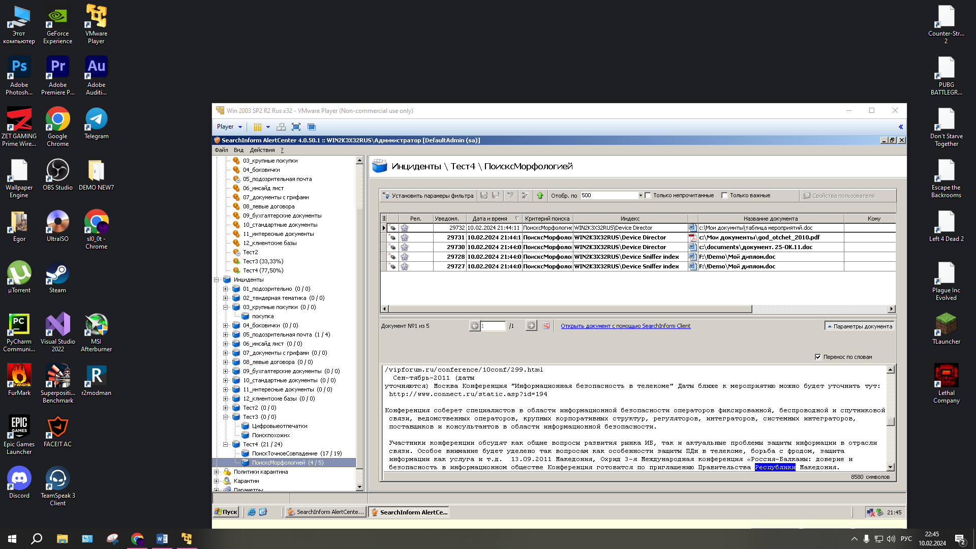This screenshot has width=976, height=549.
Task: Open the Действия menu
Action: 262,150
